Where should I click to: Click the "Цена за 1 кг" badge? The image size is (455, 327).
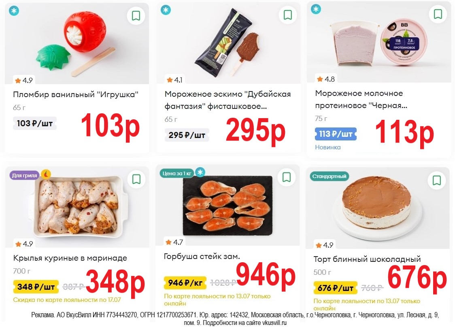click(x=177, y=173)
